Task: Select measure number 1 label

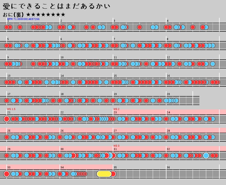Action: 8,21
